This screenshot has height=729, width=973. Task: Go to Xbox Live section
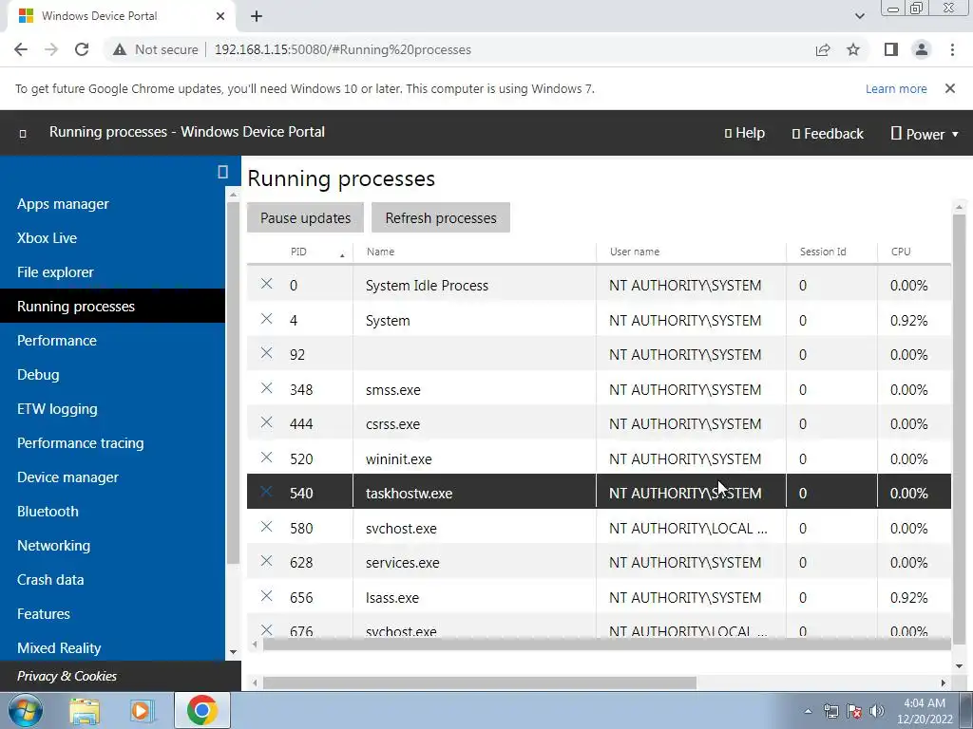pyautogui.click(x=48, y=238)
